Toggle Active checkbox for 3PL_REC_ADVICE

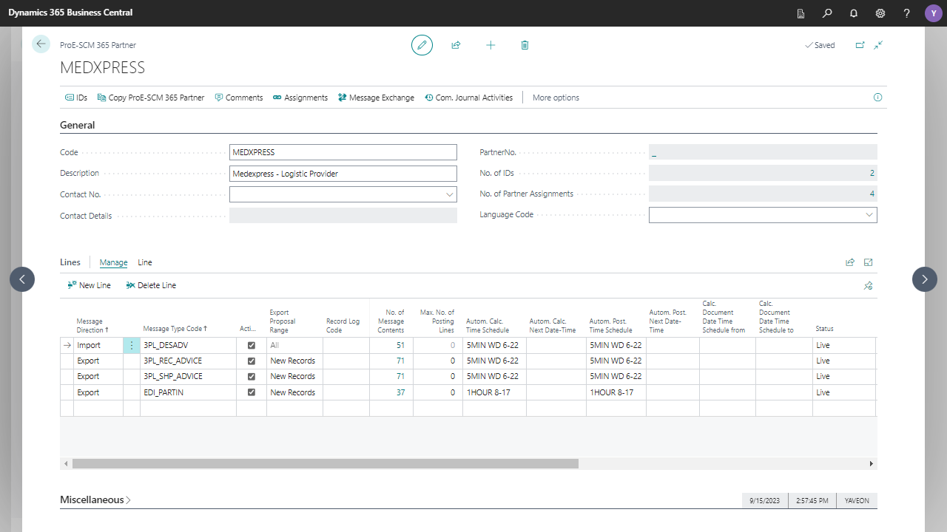click(x=252, y=361)
